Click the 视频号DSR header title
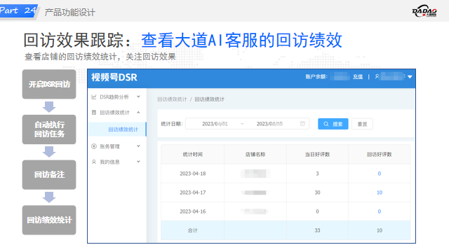449x252 pixels. (114, 78)
